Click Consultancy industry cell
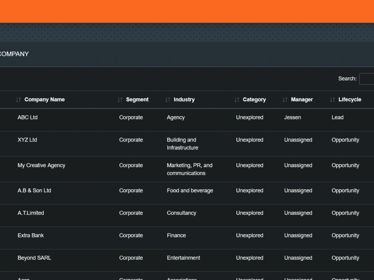This screenshot has height=280, width=374. point(181,213)
